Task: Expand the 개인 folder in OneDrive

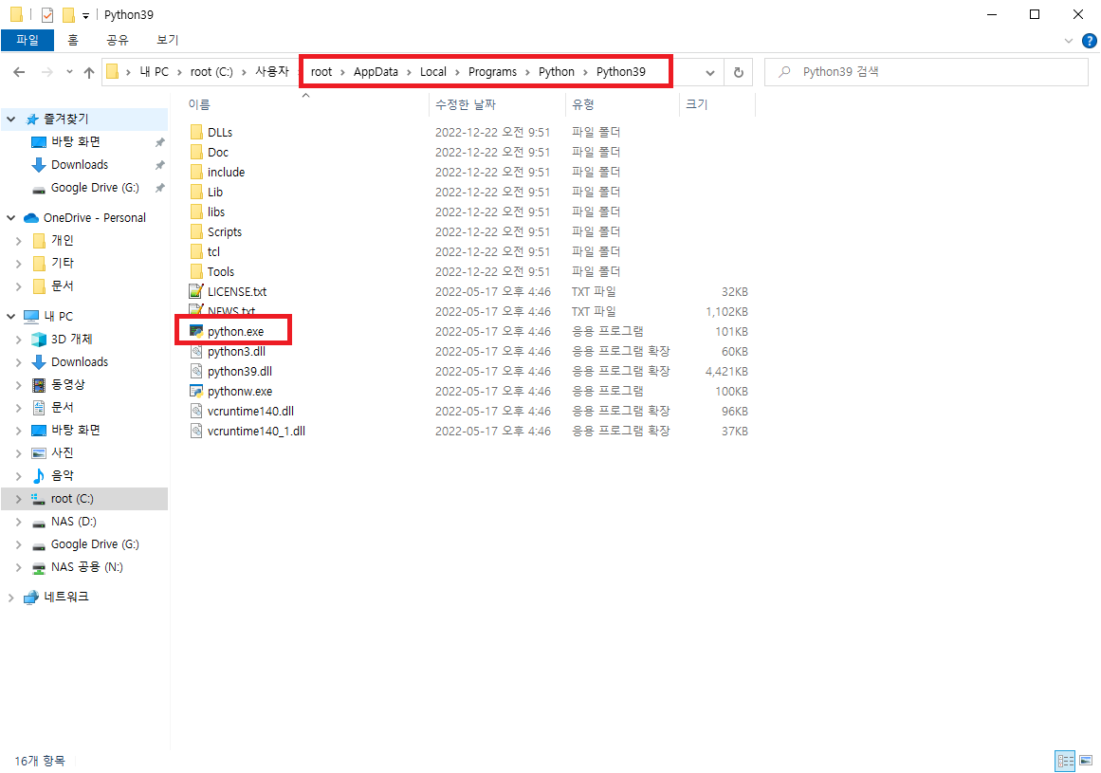Action: [x=19, y=241]
